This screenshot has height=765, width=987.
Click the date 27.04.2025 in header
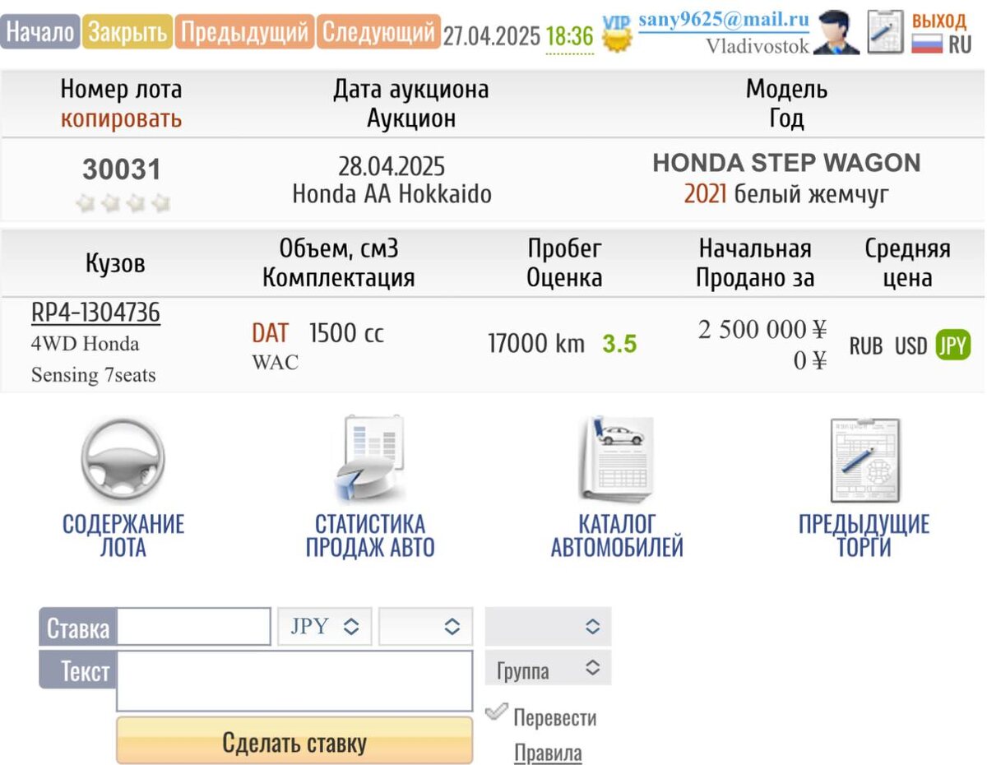click(x=492, y=36)
